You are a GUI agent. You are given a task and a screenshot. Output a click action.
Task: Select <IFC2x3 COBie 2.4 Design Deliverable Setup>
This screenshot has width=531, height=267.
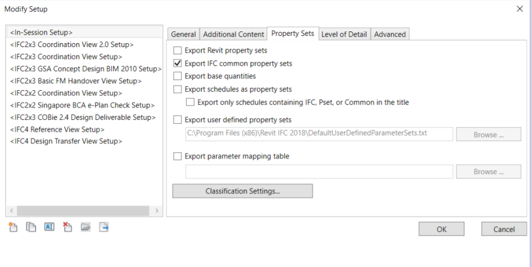pyautogui.click(x=84, y=118)
